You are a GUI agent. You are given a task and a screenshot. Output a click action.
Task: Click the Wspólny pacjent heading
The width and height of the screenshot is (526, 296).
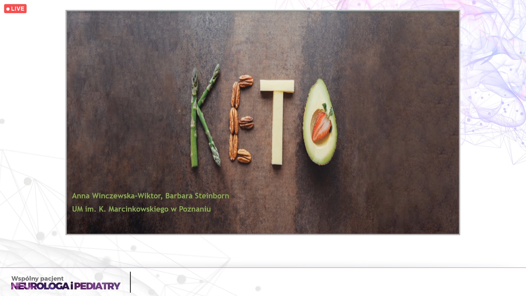click(x=38, y=278)
